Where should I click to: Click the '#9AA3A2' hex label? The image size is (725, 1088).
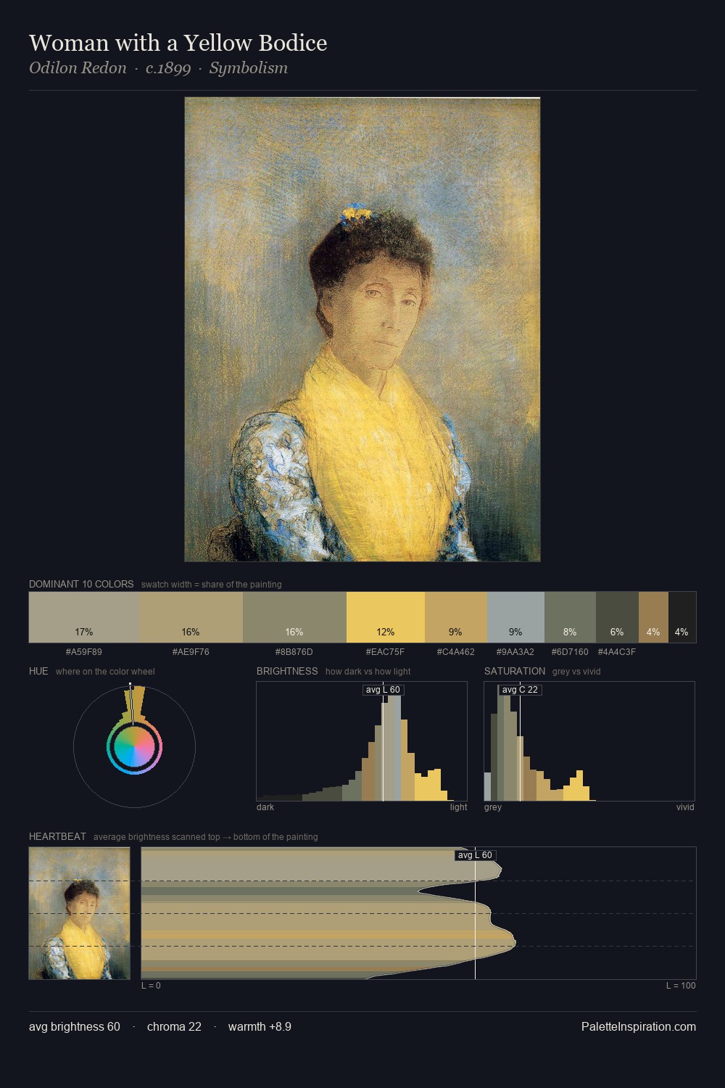pyautogui.click(x=515, y=651)
